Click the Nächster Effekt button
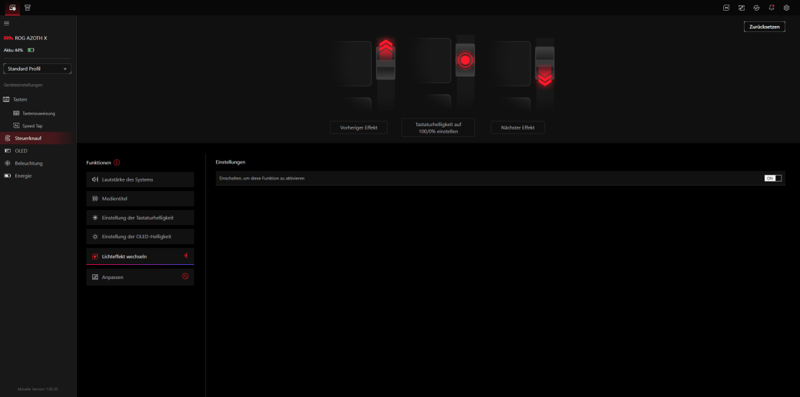Viewport: 800px width, 397px height. pyautogui.click(x=518, y=127)
